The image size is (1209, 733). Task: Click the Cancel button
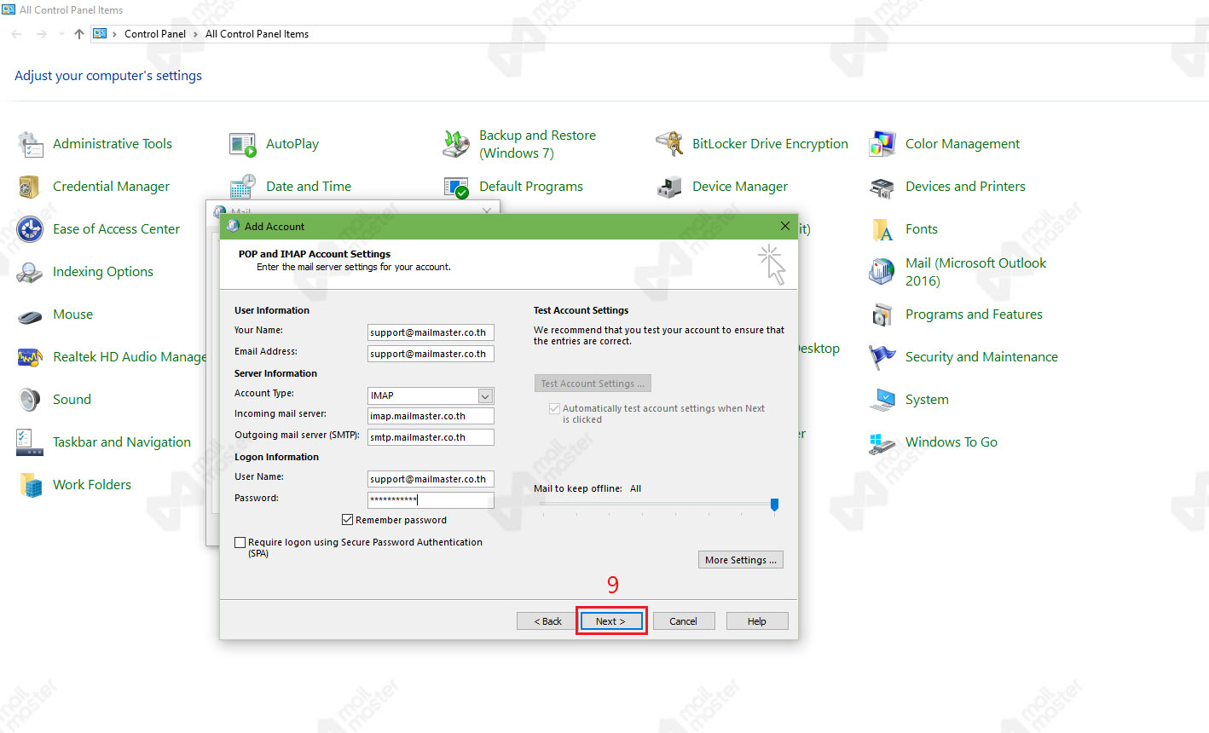[x=683, y=621]
